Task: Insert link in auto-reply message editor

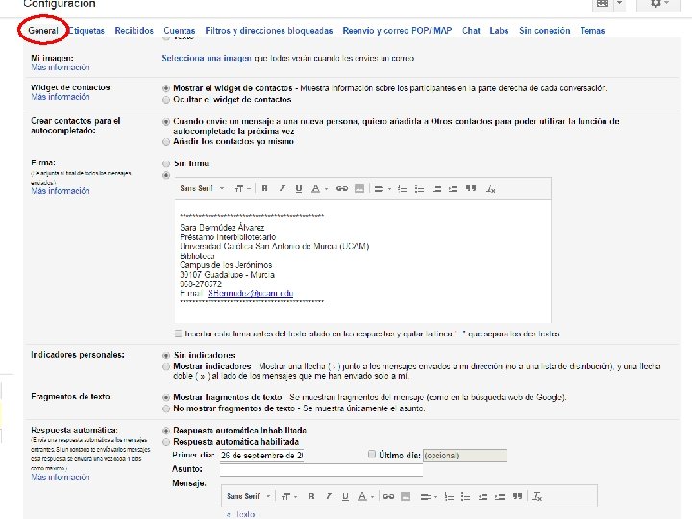Action: click(388, 497)
